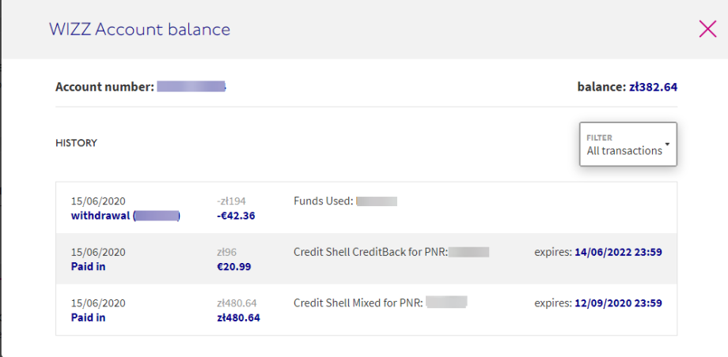Select the blurred account number

click(x=191, y=87)
